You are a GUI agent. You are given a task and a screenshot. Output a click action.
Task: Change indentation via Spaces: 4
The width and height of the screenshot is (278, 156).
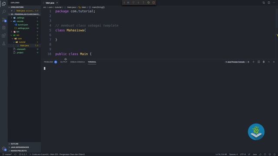coord(233,154)
